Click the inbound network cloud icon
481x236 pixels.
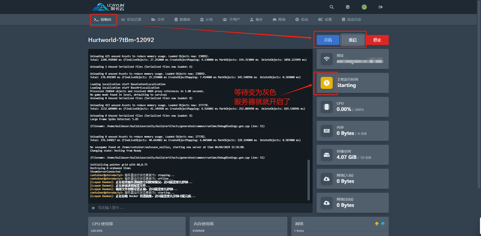pyautogui.click(x=327, y=179)
